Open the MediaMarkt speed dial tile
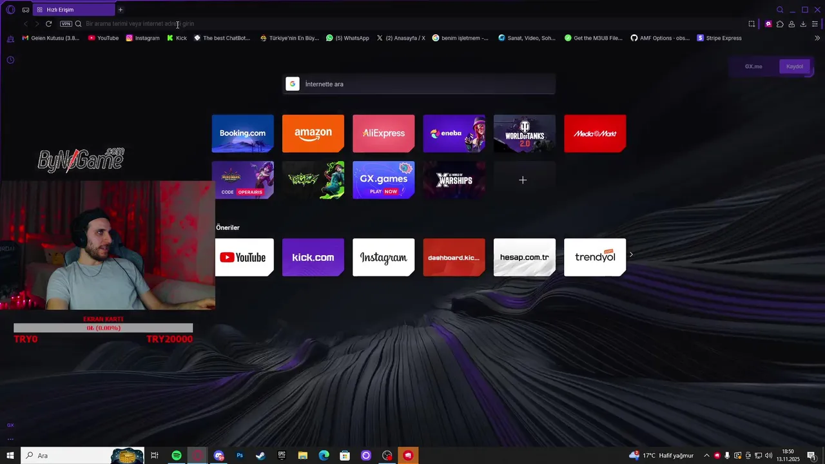This screenshot has width=825, height=464. tap(595, 133)
